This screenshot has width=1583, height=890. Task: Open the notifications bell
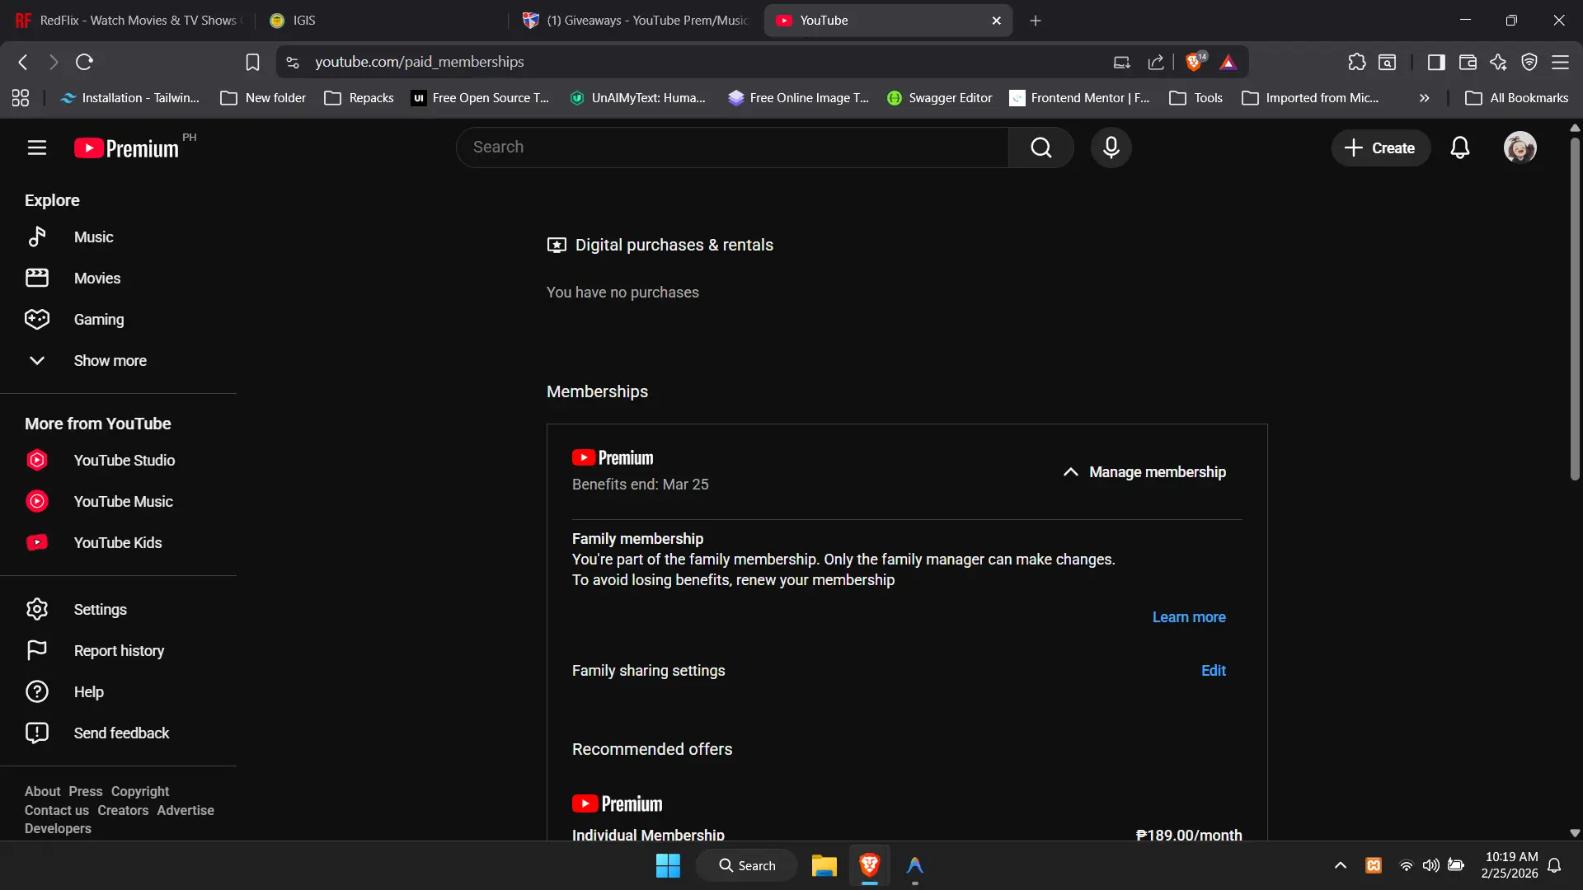[1460, 148]
